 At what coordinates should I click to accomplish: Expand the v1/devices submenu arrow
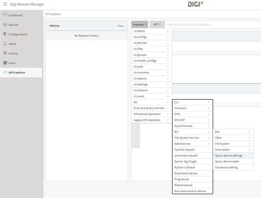coord(168,43)
